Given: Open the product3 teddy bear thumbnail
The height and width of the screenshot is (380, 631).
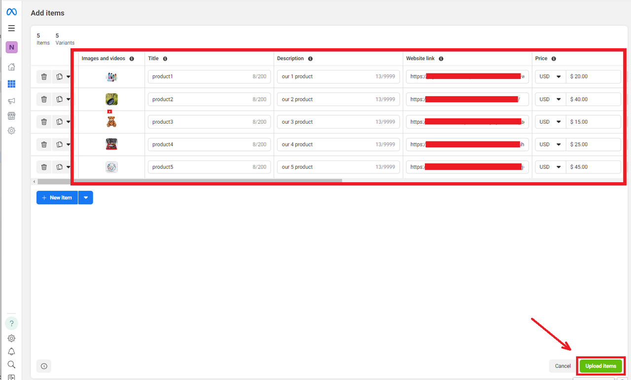Looking at the screenshot, I should [111, 122].
